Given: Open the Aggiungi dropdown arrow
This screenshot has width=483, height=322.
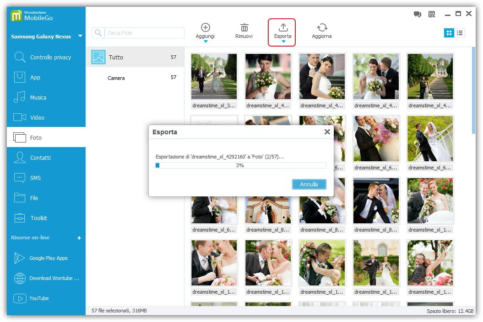Looking at the screenshot, I should click(206, 41).
